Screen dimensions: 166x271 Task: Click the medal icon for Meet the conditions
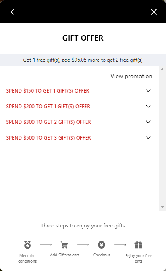pyautogui.click(x=27, y=245)
